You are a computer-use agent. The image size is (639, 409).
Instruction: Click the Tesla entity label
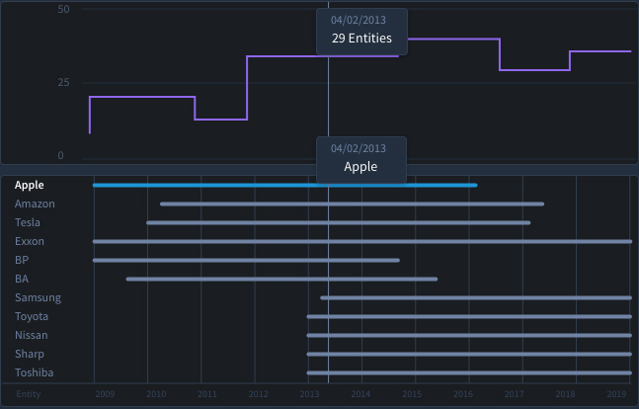click(28, 222)
